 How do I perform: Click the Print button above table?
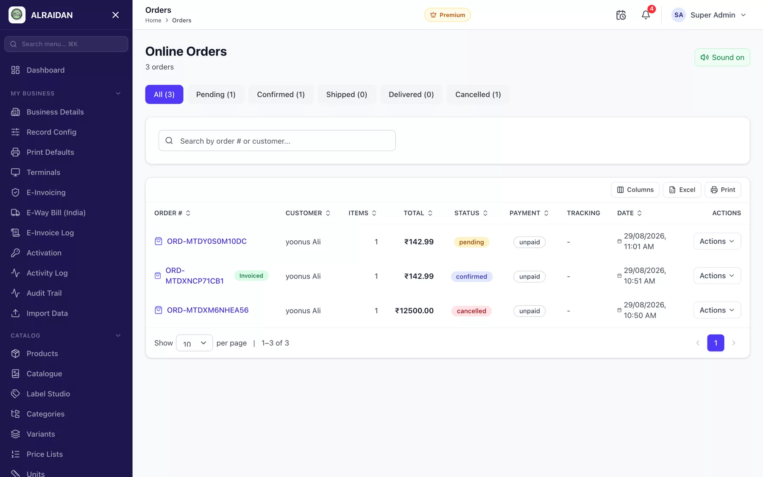723,190
